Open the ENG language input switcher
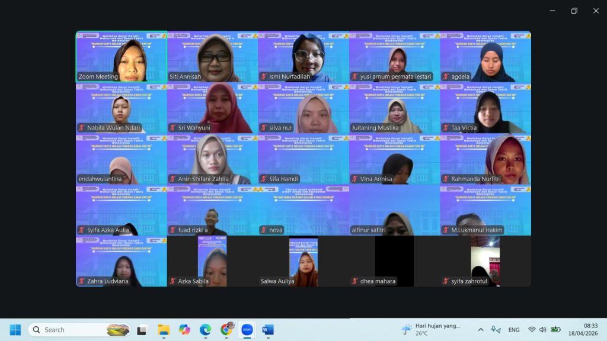The width and height of the screenshot is (607, 341). point(514,330)
